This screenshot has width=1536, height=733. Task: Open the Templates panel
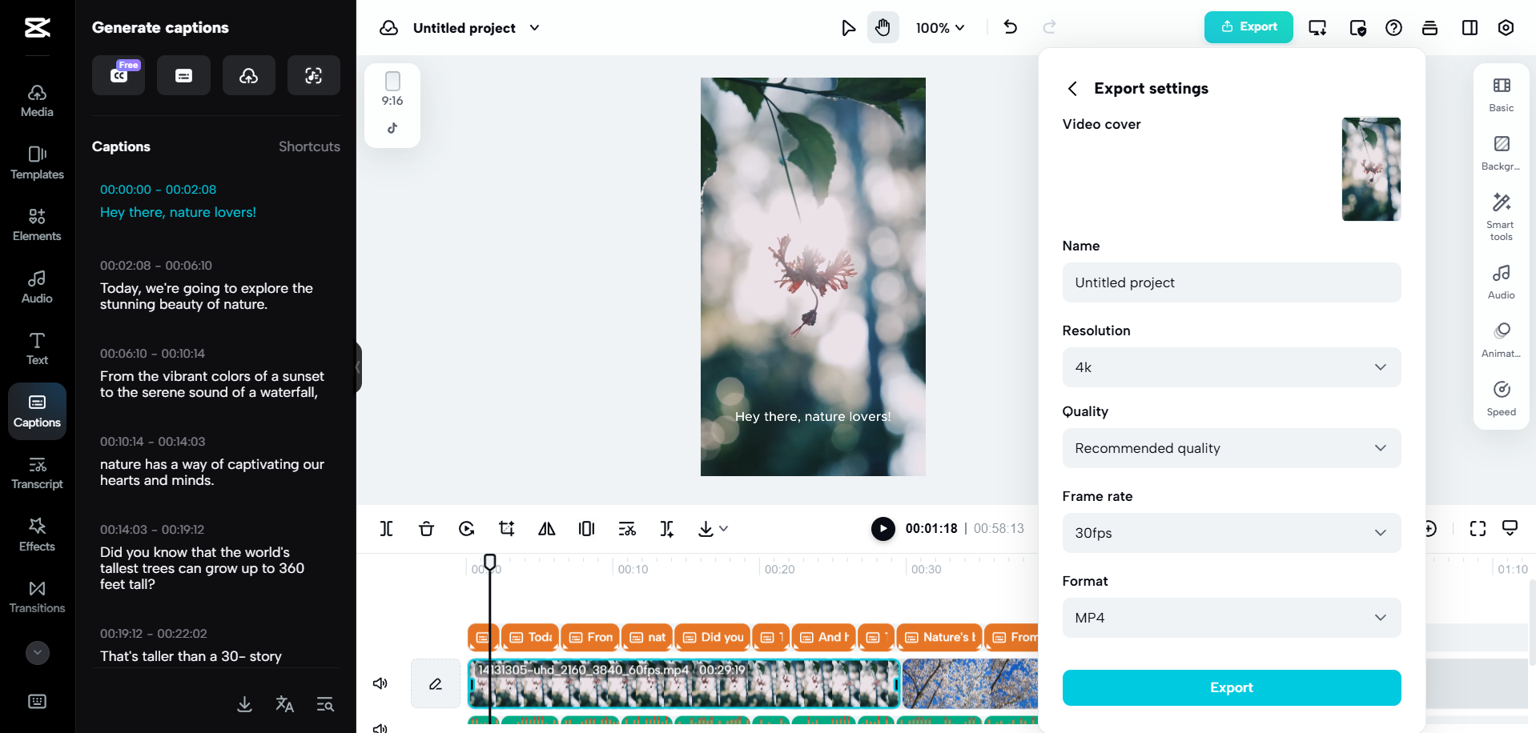[37, 163]
